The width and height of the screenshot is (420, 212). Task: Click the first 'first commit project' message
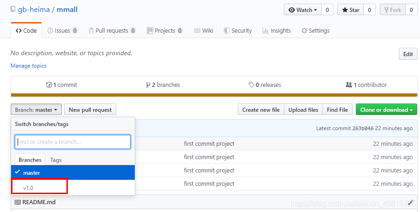click(209, 143)
